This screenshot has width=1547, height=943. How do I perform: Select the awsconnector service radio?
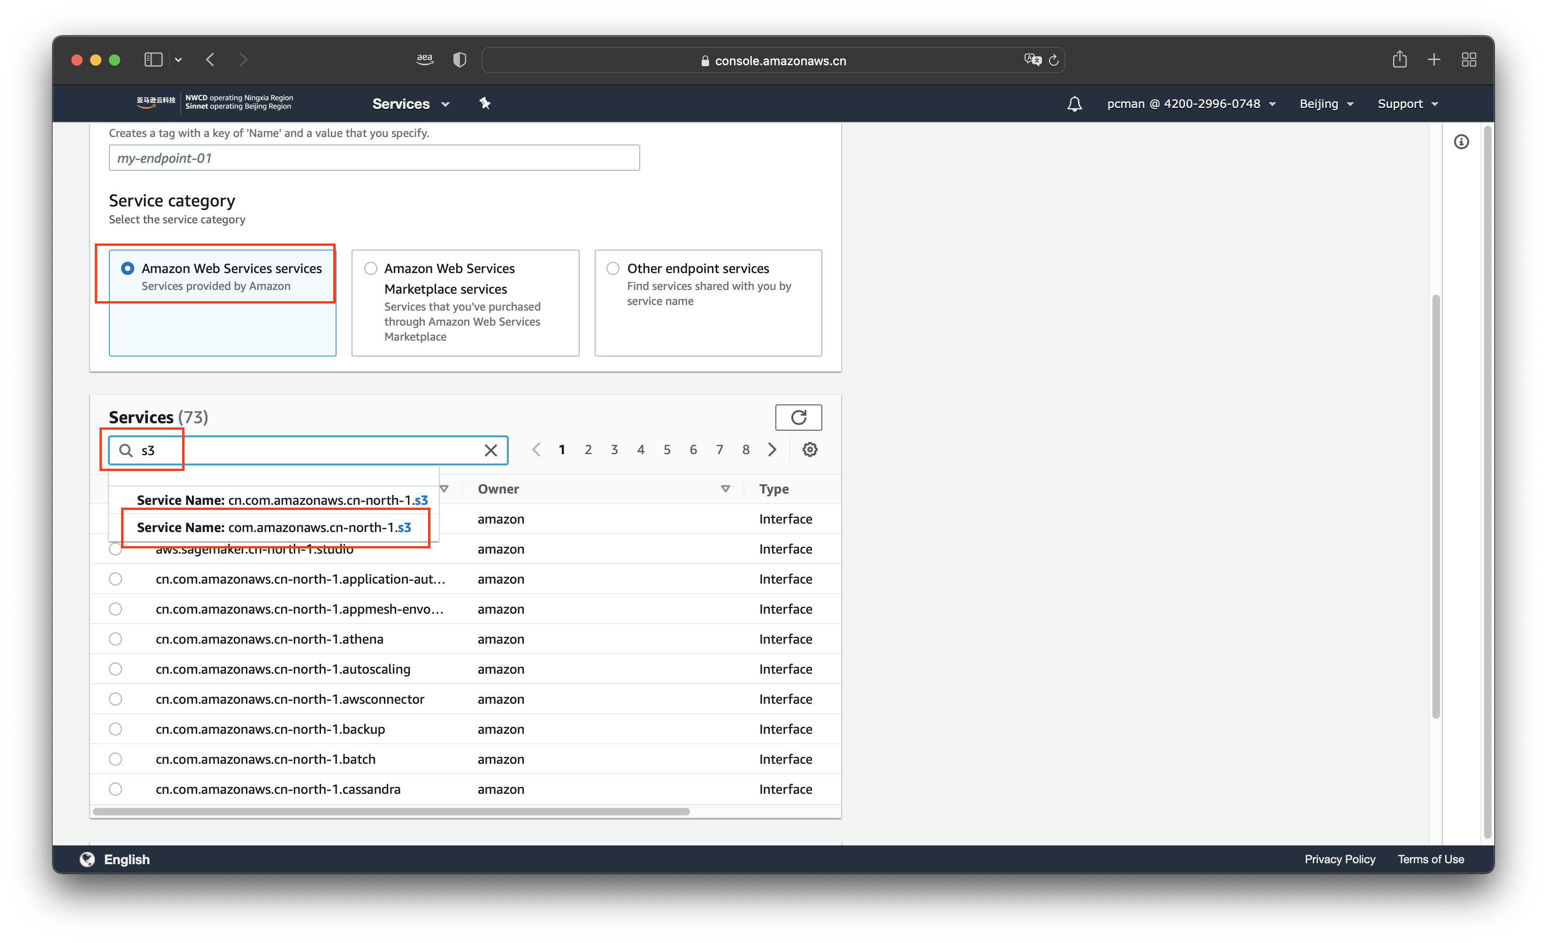tap(115, 699)
